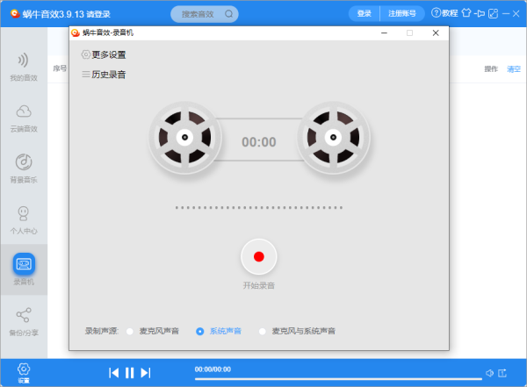Image resolution: width=527 pixels, height=387 pixels.
Task: Click the popup window icon in title bar
Action: click(x=493, y=14)
